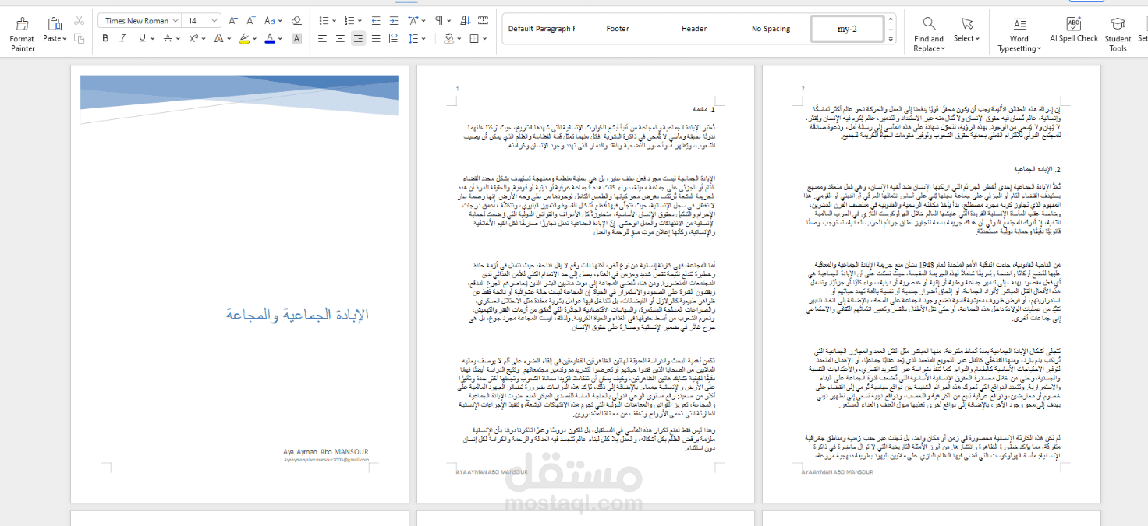Expand the styles gallery with the bottom arrow
The width and height of the screenshot is (1148, 526).
click(891, 39)
